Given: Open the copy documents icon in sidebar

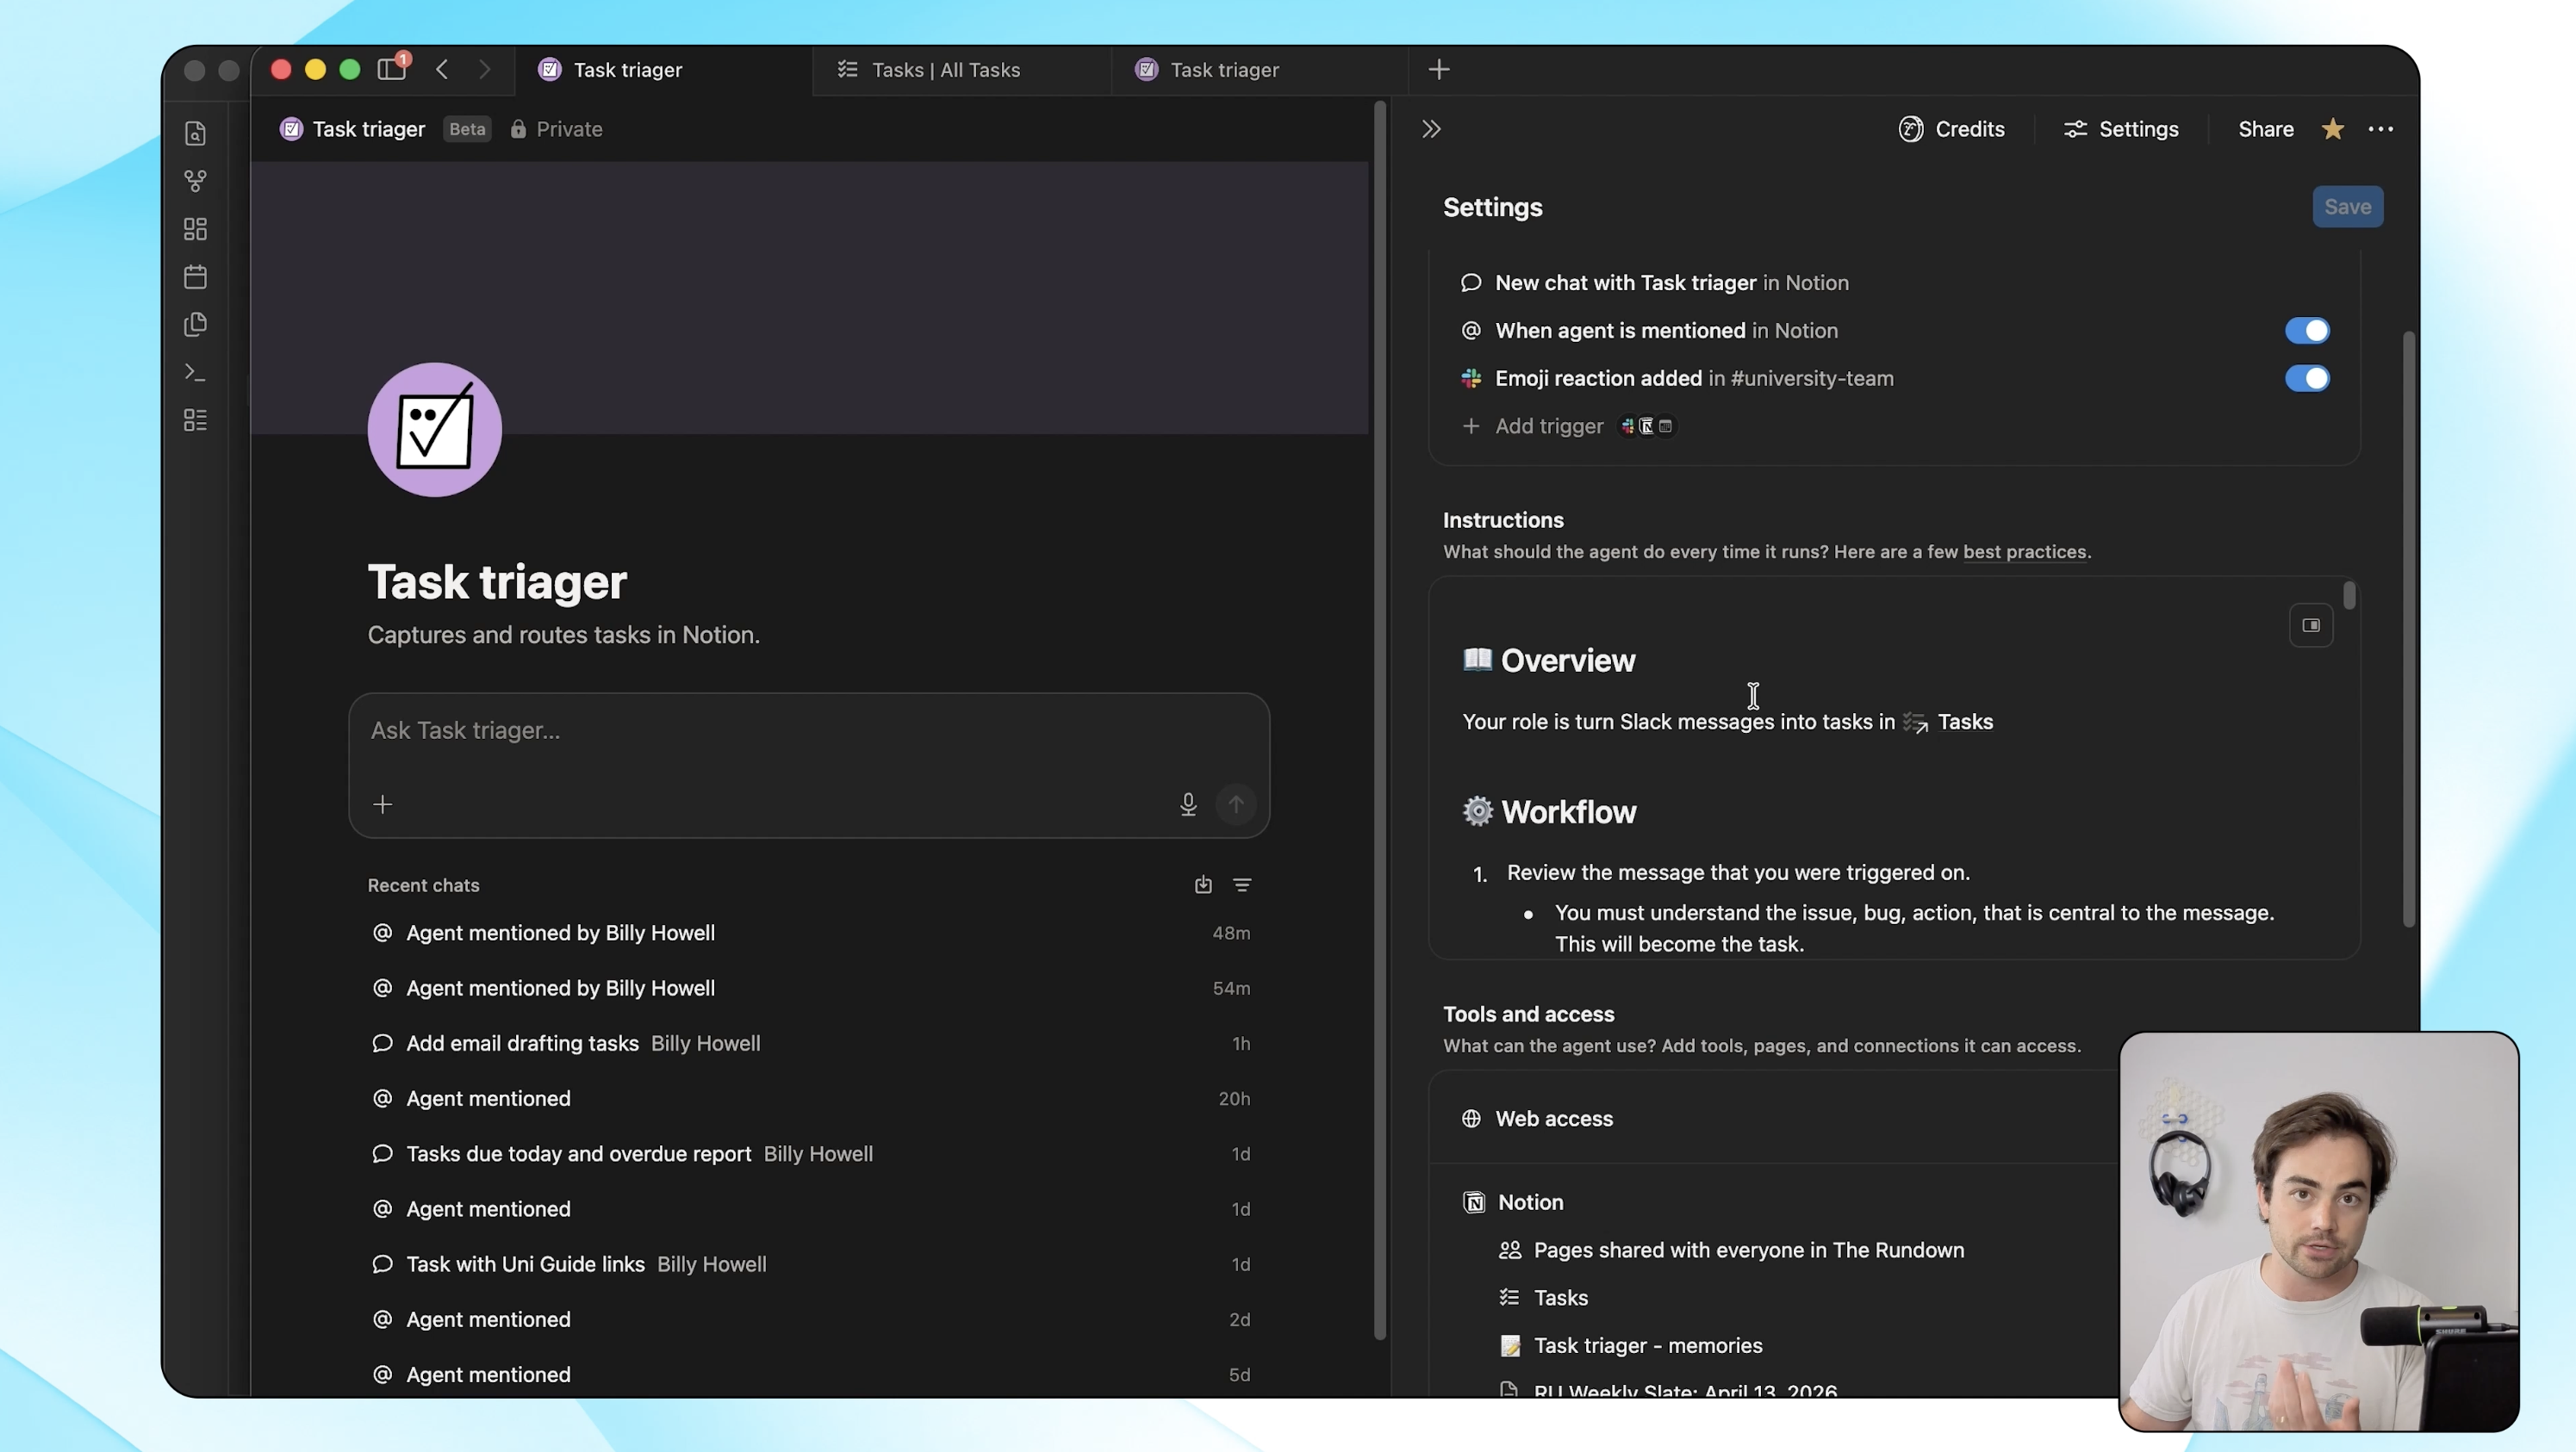Looking at the screenshot, I should [195, 324].
